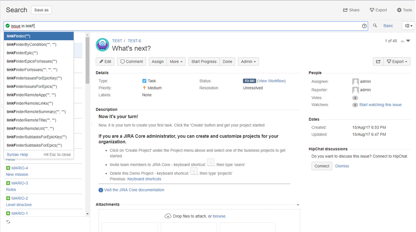Switch to Basic search mode
This screenshot has width=416, height=232.
point(388,26)
